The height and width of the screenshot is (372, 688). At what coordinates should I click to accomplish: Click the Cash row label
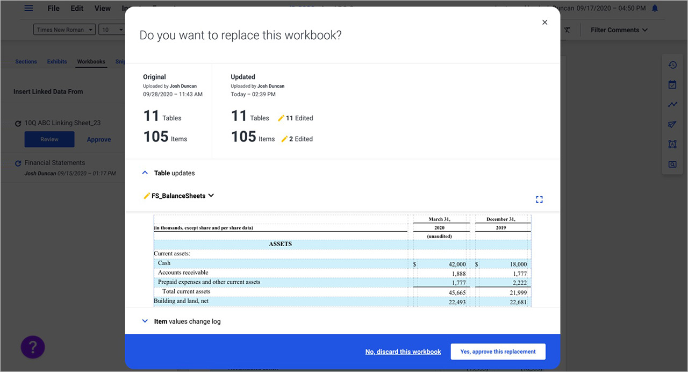click(x=164, y=263)
